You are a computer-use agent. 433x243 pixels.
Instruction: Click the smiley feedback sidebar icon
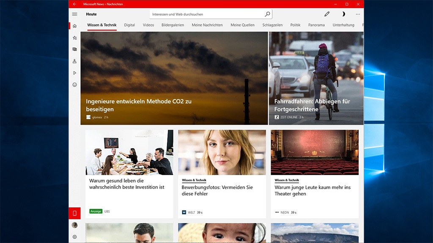pyautogui.click(x=75, y=85)
